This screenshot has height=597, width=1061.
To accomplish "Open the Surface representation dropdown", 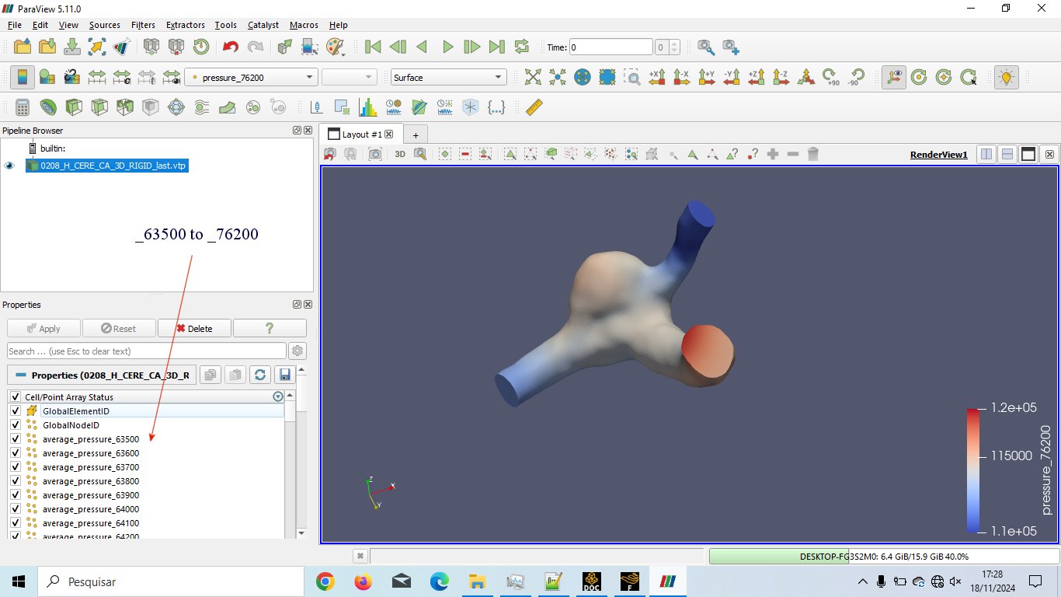I will click(x=449, y=77).
